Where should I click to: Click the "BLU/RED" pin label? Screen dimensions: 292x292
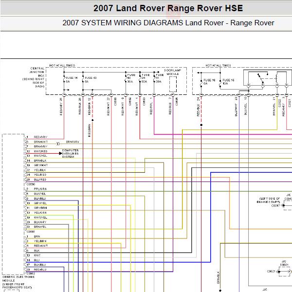pyautogui.click(x=40, y=180)
